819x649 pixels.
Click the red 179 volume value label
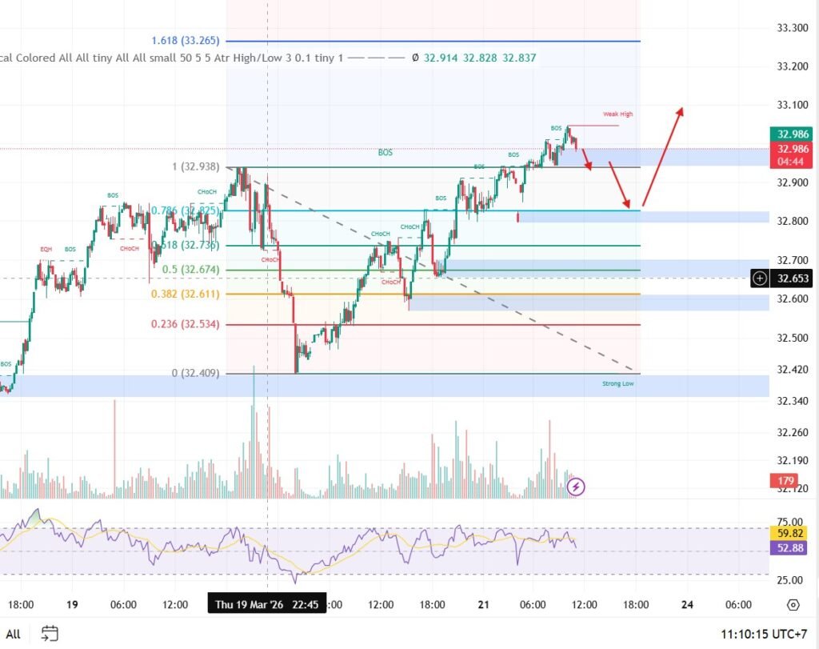(781, 481)
